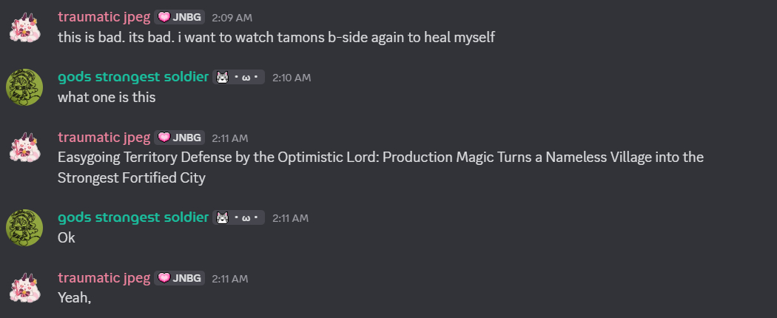The width and height of the screenshot is (777, 318).
Task: Click the JNBG tag above the "Yeah," message
Action: pos(179,278)
